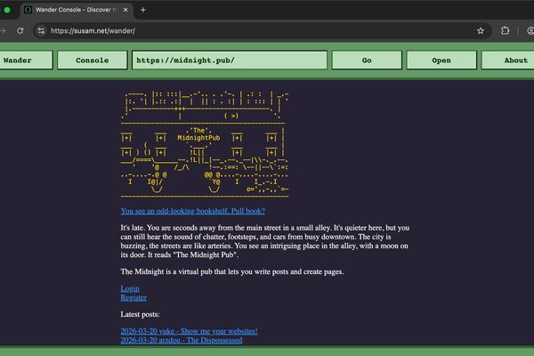Open the Console button

pyautogui.click(x=93, y=61)
